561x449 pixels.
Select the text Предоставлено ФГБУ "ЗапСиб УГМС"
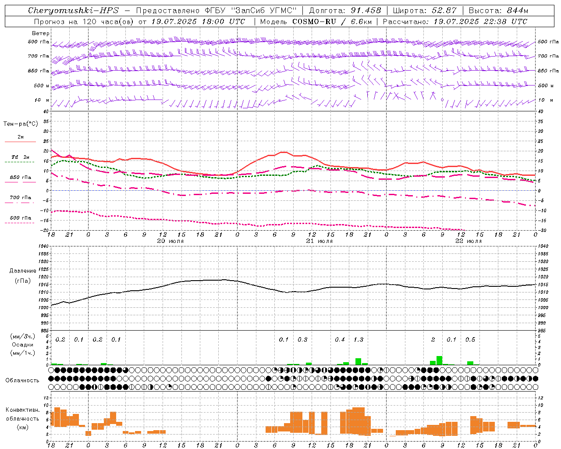coord(217,11)
